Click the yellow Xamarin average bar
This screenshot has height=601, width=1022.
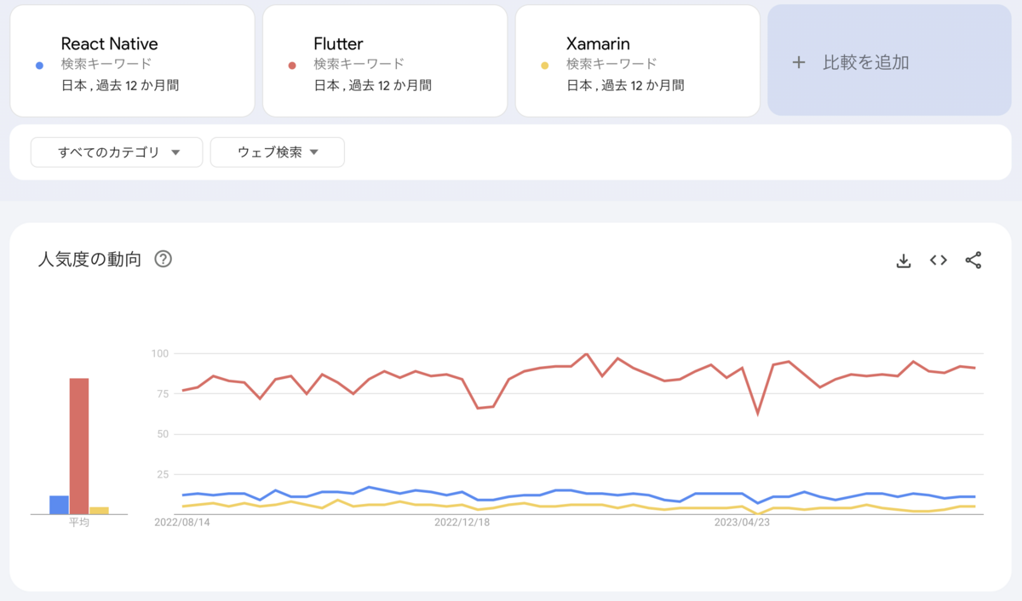click(99, 510)
